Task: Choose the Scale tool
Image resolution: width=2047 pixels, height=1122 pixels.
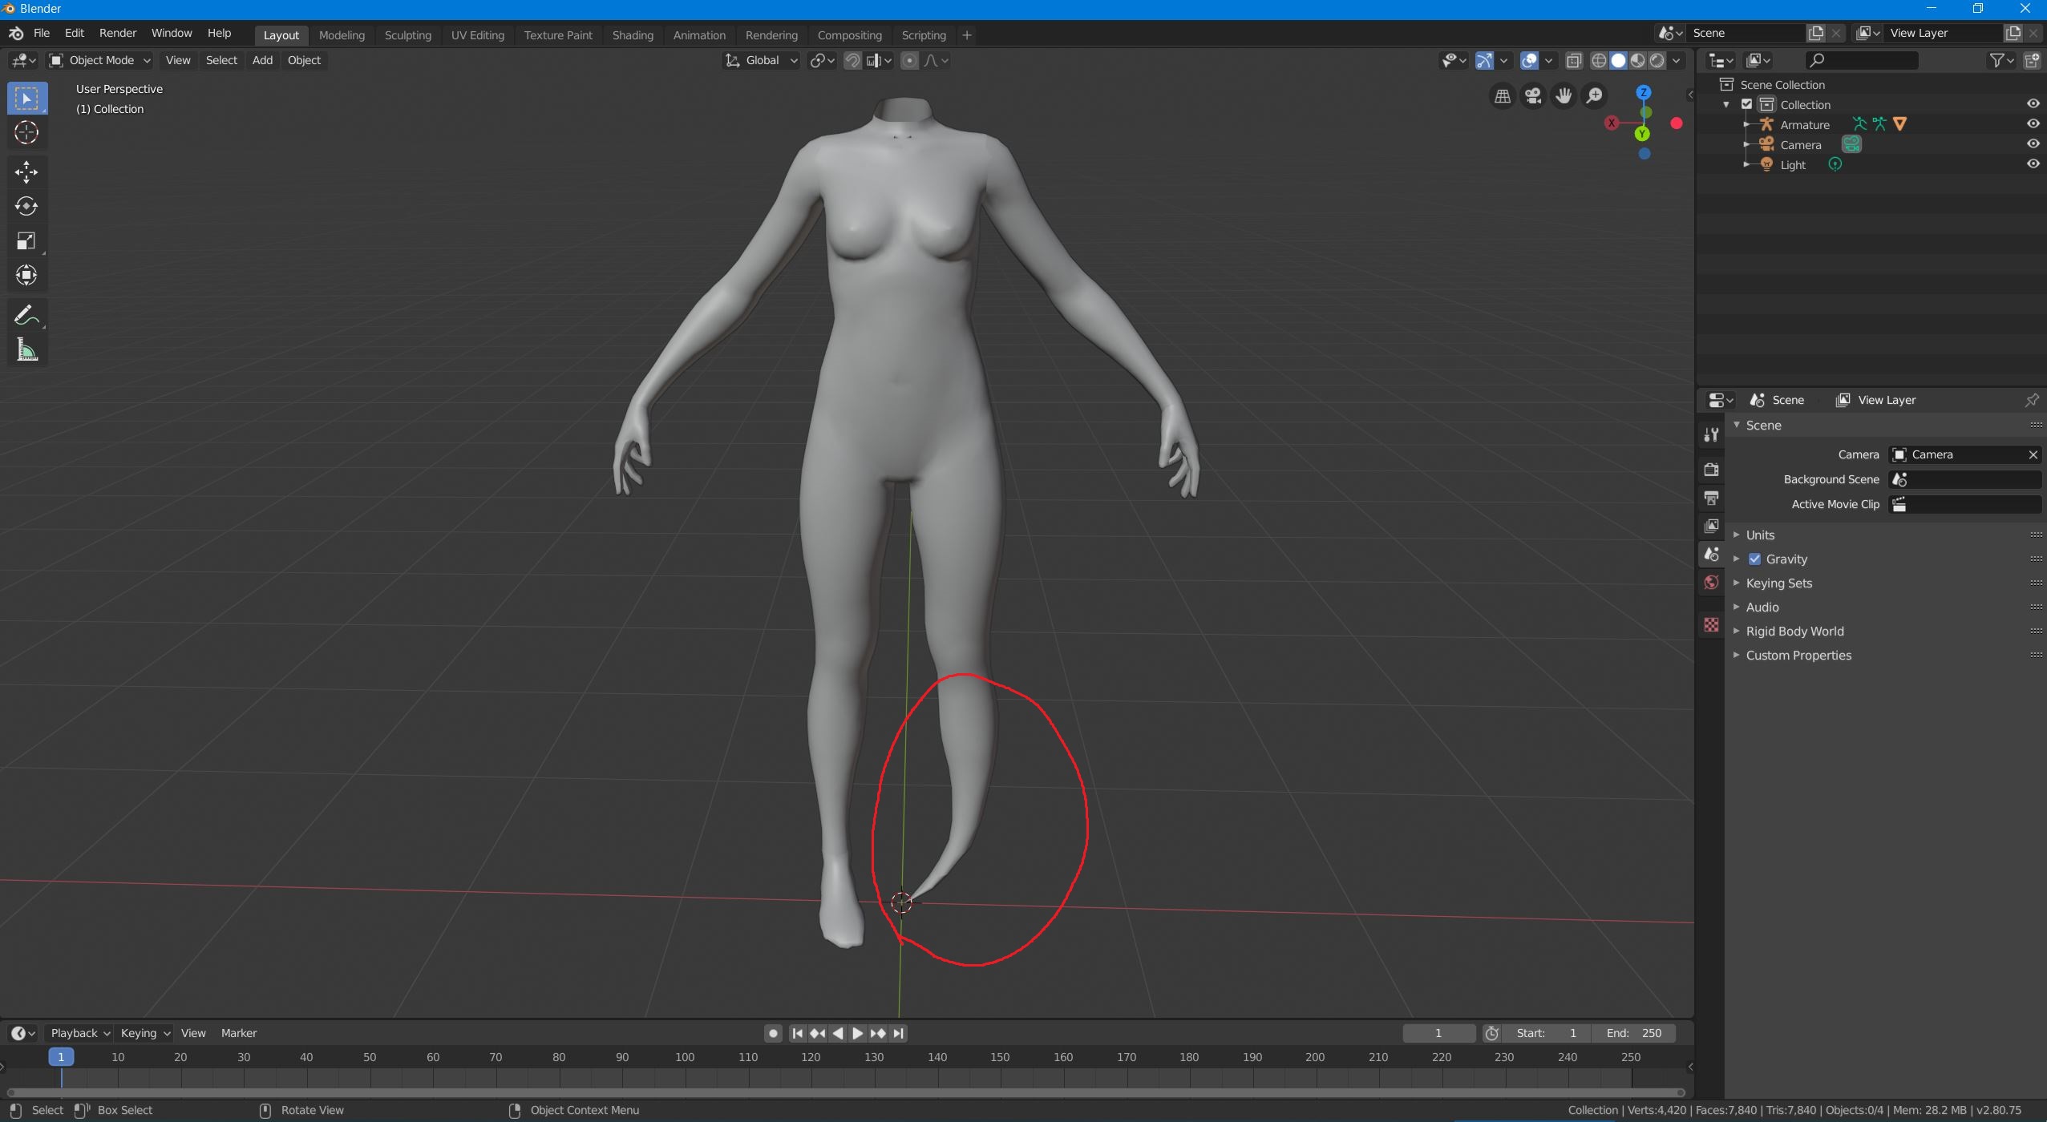Action: click(x=26, y=241)
